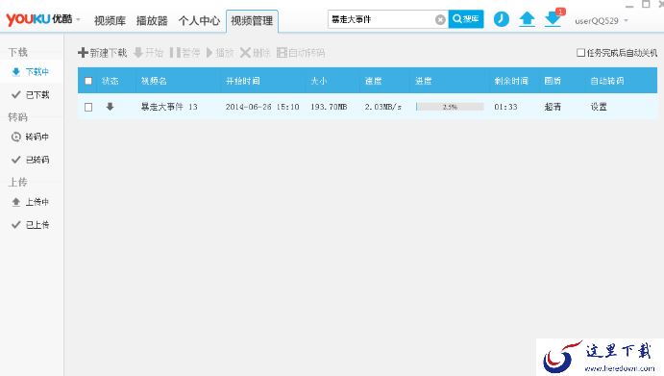Click the start time 2014-06-26 15:10
The width and height of the screenshot is (664, 376).
262,107
